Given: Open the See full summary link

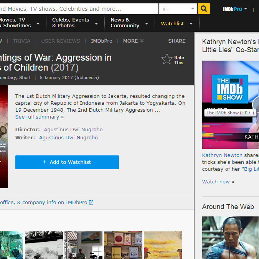Looking at the screenshot, I should pyautogui.click(x=37, y=117).
